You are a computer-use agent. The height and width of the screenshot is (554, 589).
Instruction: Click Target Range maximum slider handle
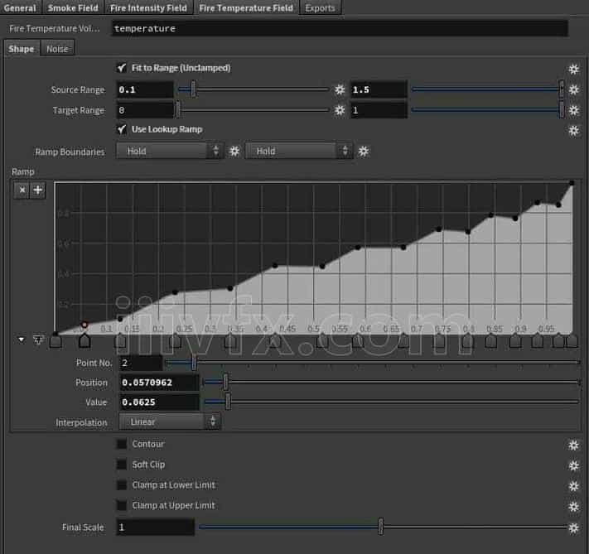pos(561,109)
